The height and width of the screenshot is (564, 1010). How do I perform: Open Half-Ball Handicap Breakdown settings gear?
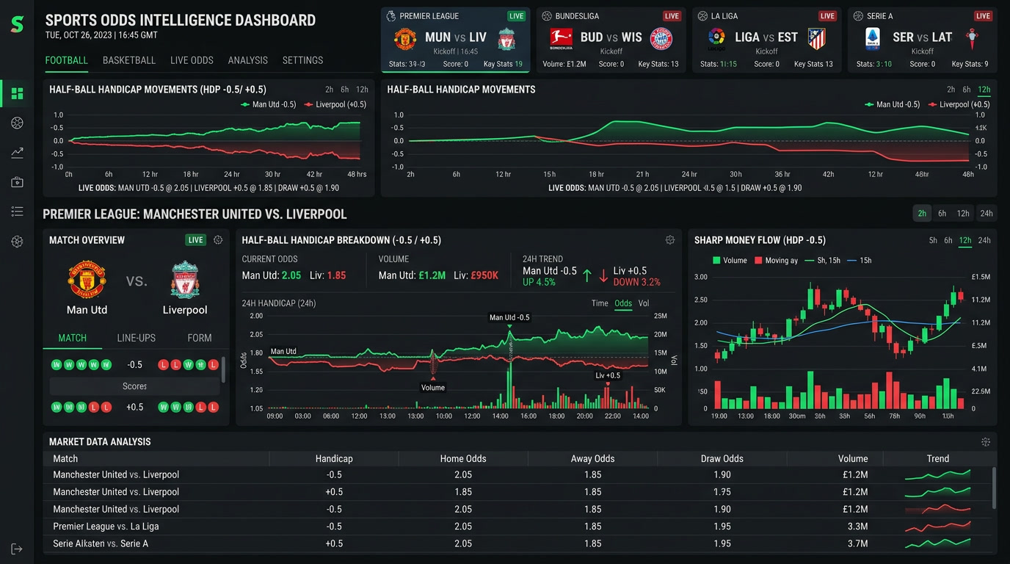(x=670, y=240)
